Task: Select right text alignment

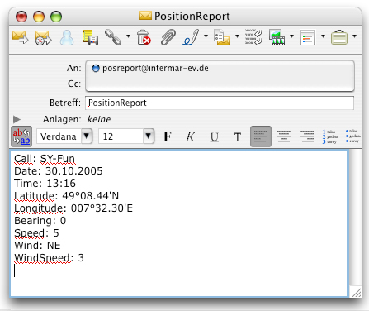Action: click(307, 136)
